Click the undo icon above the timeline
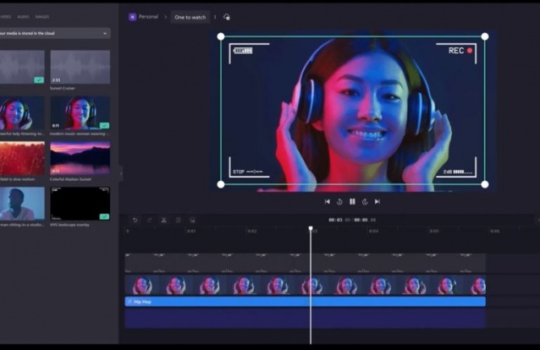The width and height of the screenshot is (540, 350). pos(135,220)
